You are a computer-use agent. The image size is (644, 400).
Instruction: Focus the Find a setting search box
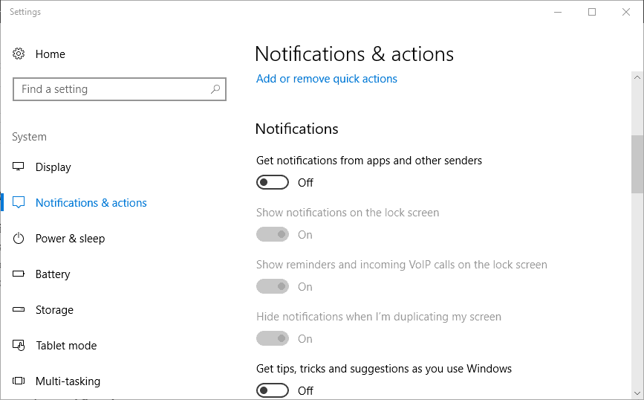pos(120,89)
